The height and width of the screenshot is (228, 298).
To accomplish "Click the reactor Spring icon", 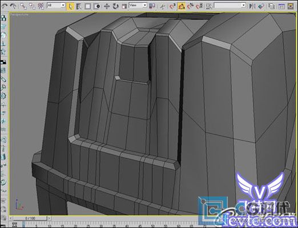I will click(x=3, y=71).
